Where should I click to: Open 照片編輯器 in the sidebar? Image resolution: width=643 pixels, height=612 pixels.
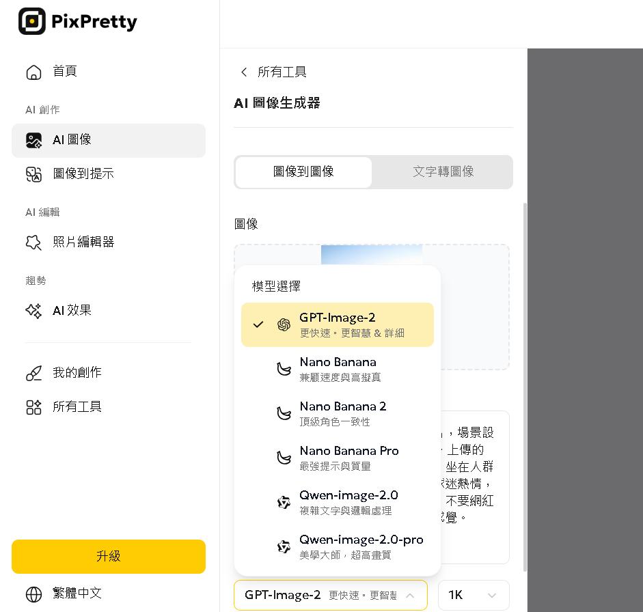coord(108,242)
